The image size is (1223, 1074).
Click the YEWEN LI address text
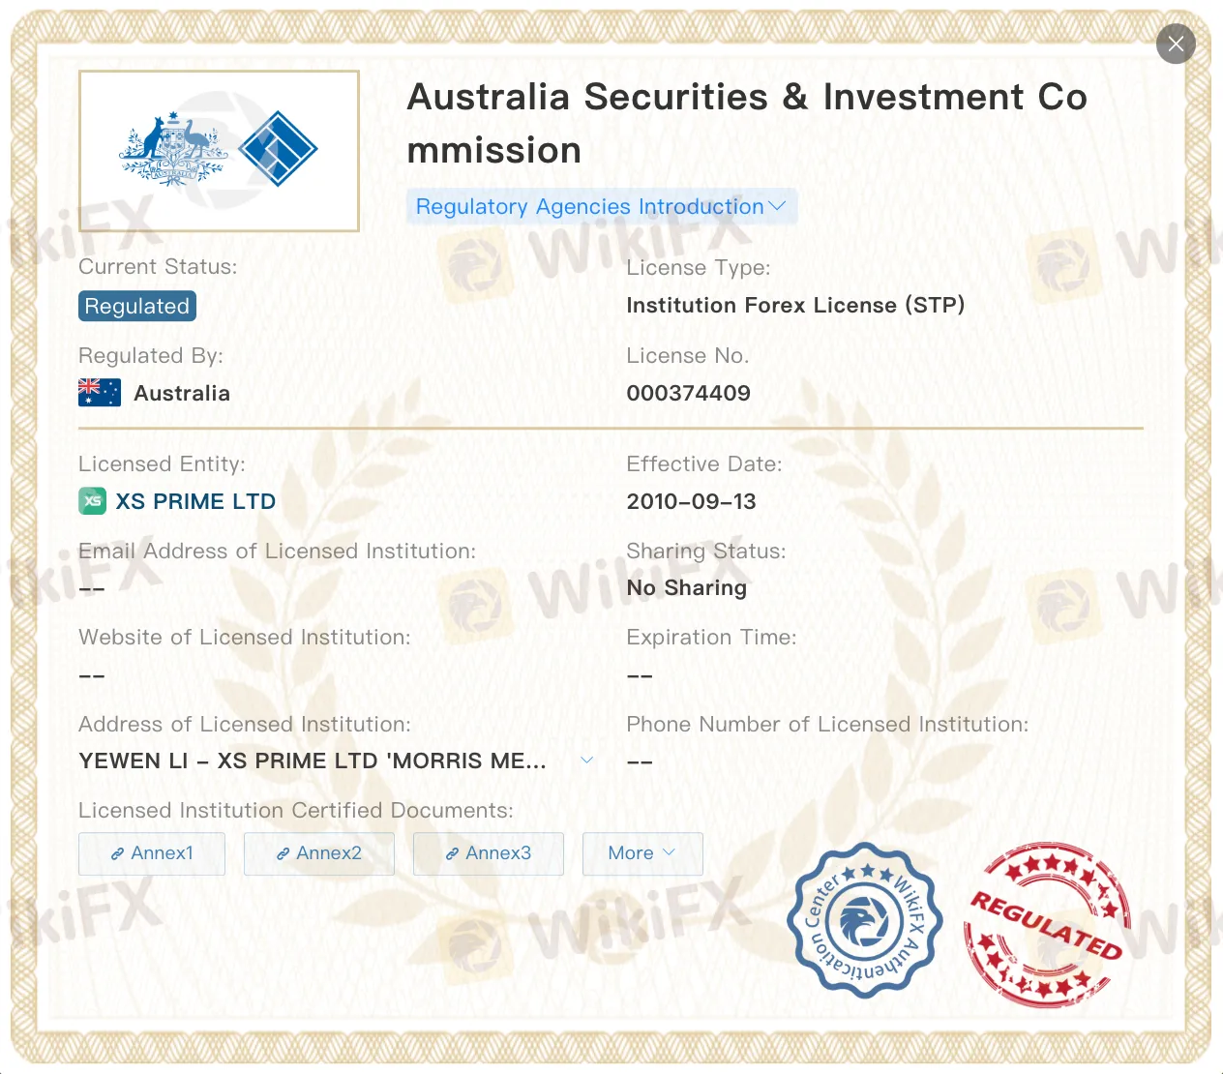[x=313, y=761]
